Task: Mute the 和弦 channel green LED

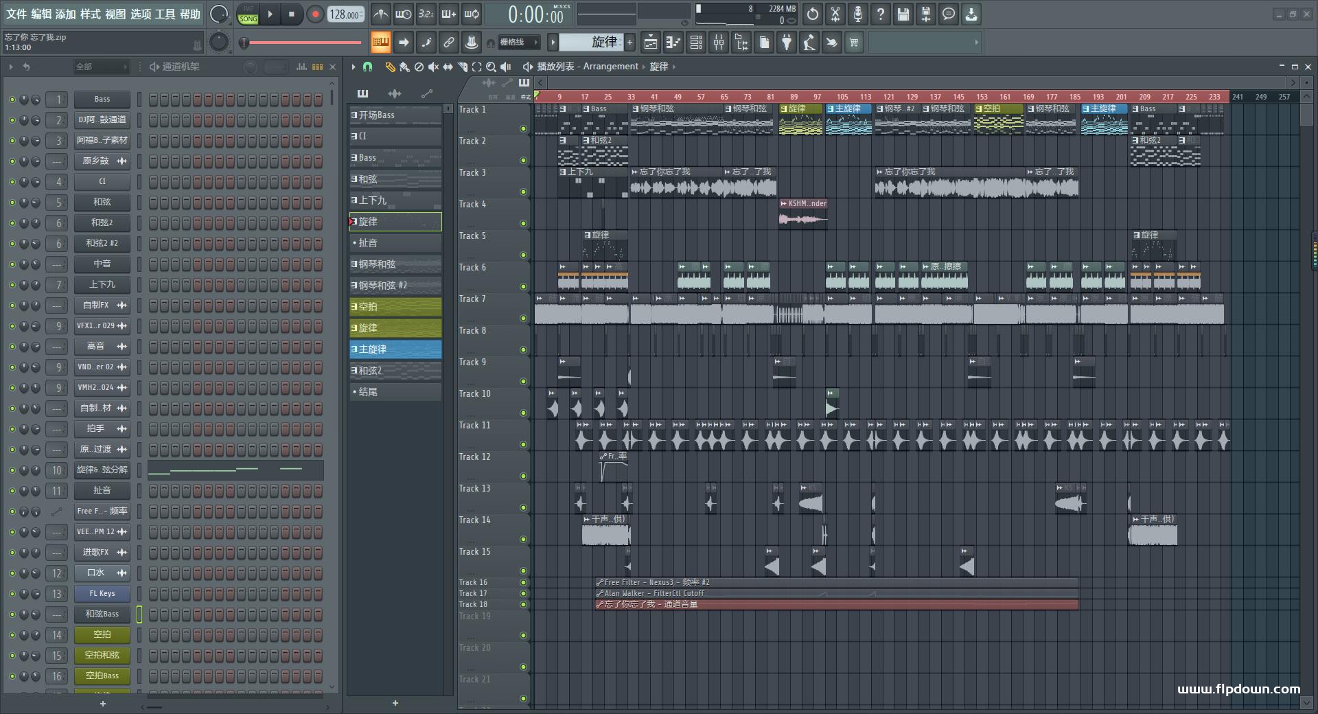Action: click(12, 203)
